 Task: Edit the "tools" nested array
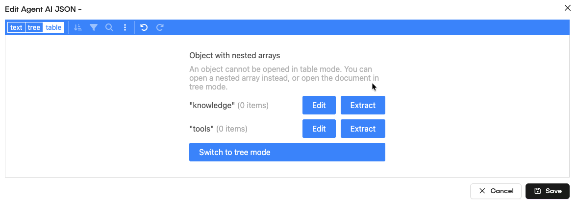pos(319,129)
